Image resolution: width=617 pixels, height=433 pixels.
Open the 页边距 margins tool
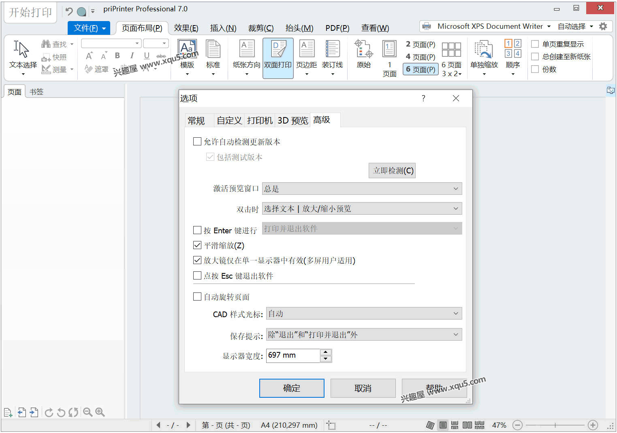click(x=307, y=57)
